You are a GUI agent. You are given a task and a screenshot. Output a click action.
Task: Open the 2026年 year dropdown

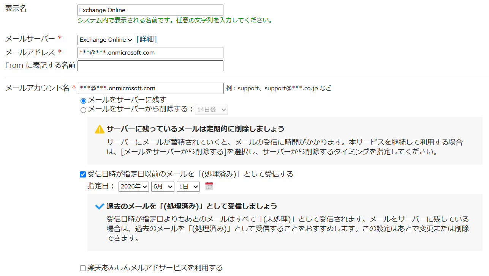(x=134, y=187)
